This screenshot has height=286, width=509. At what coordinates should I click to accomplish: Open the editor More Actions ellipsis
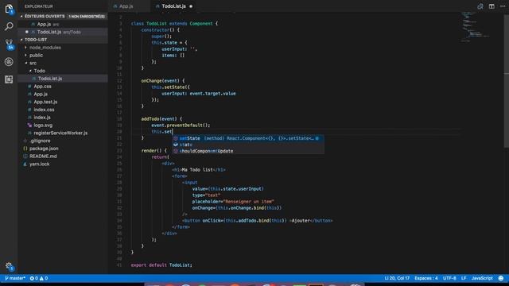[x=503, y=6]
